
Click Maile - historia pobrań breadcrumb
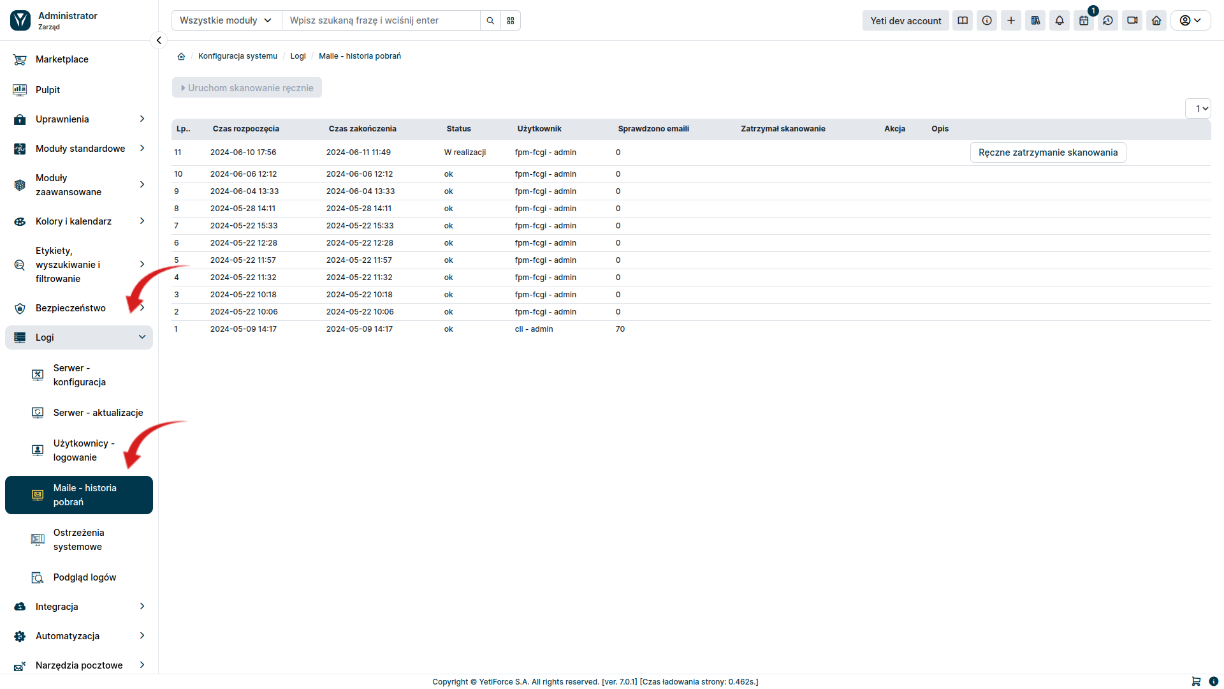coord(360,56)
